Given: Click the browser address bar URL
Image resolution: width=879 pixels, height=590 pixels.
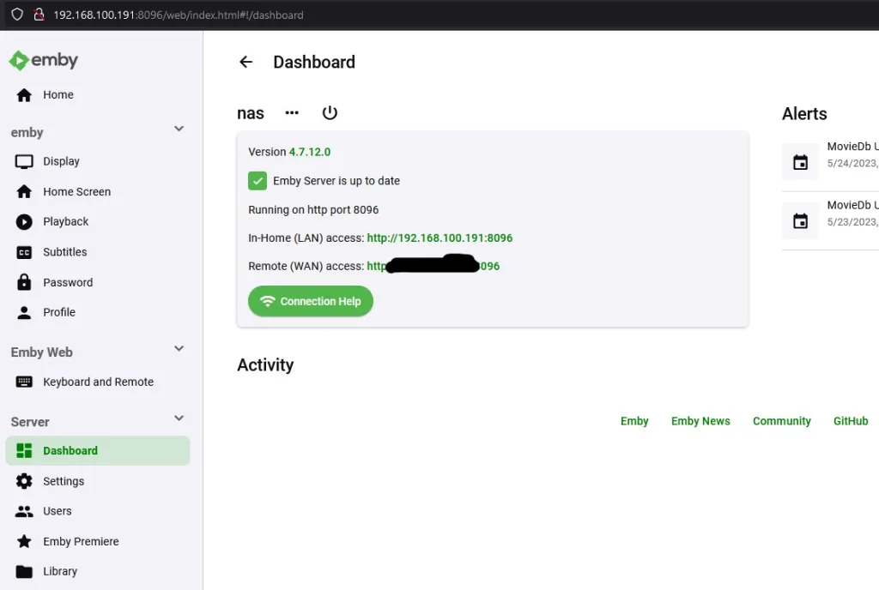Looking at the screenshot, I should [179, 15].
